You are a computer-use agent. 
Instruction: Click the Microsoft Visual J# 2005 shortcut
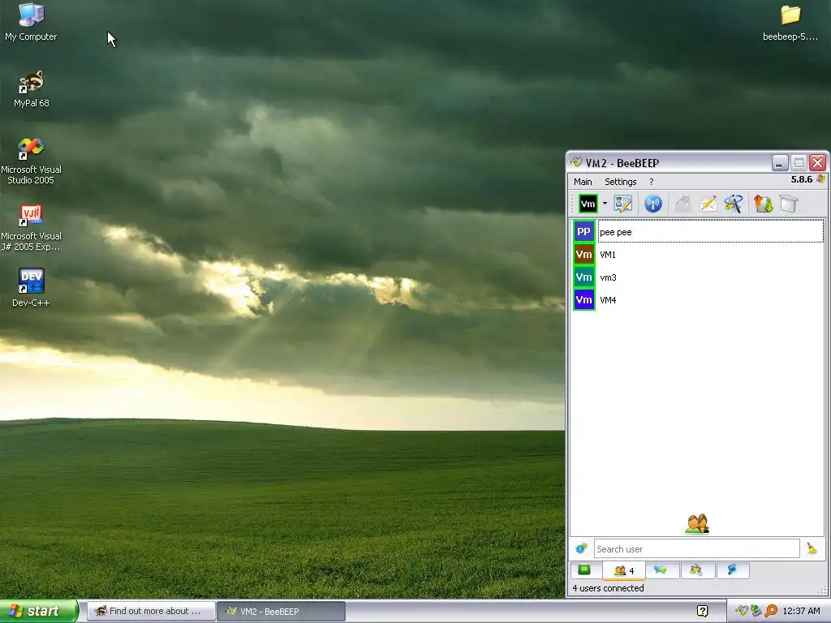[31, 227]
